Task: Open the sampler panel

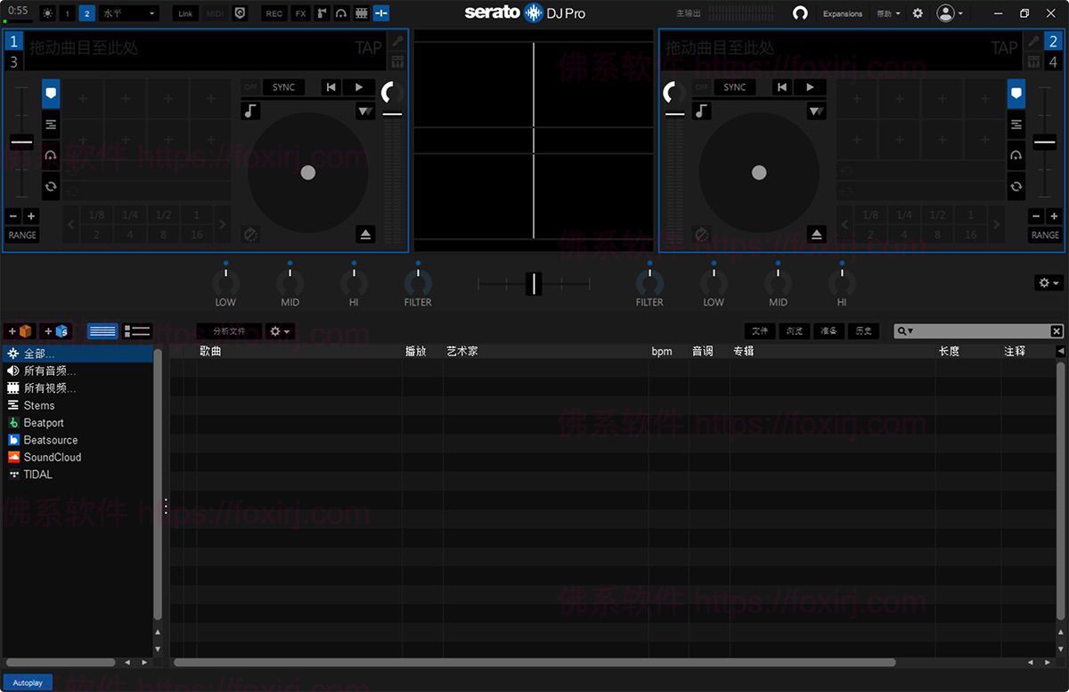Action: 322,12
